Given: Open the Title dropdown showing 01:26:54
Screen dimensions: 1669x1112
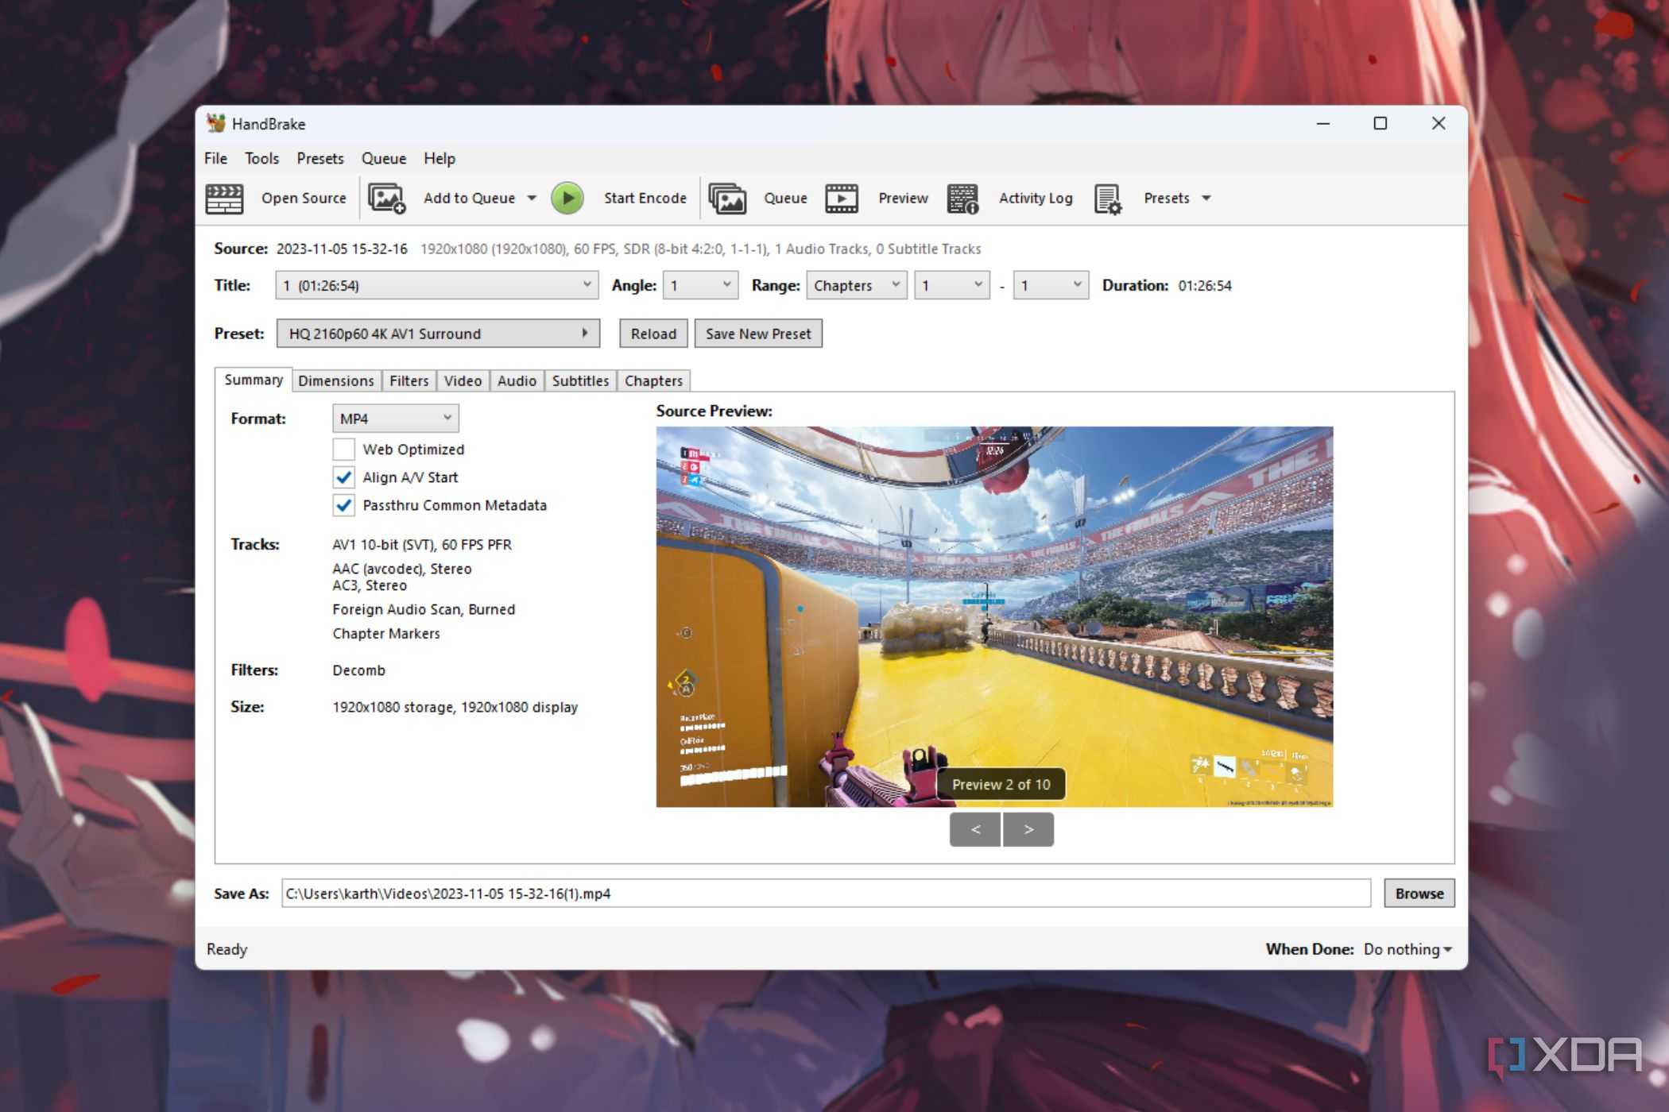Looking at the screenshot, I should point(437,285).
